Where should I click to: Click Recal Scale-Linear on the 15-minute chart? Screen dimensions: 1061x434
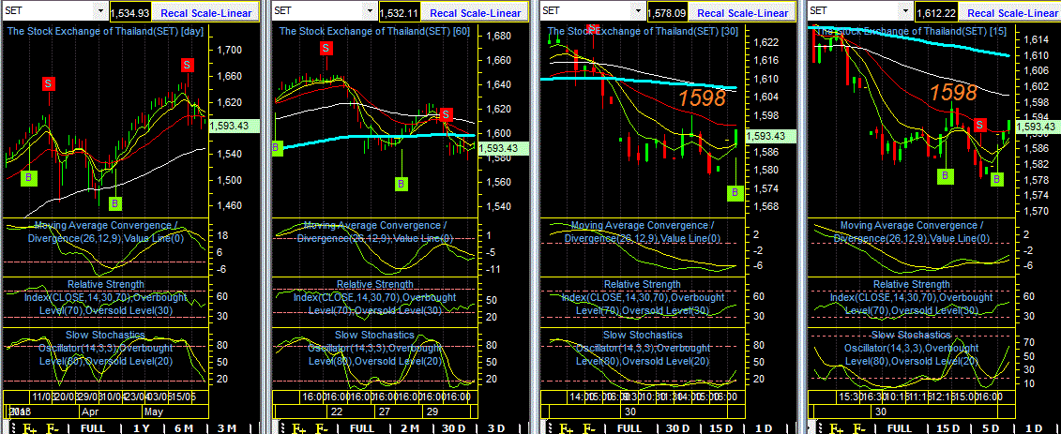click(1010, 13)
